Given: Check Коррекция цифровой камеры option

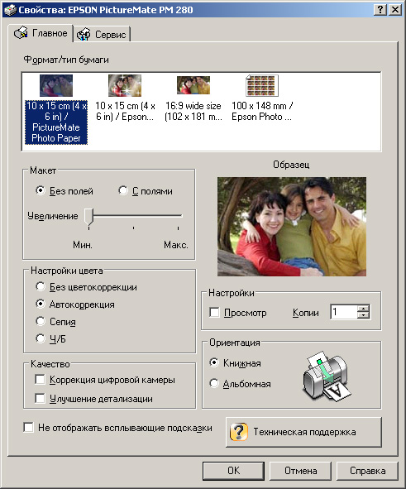Looking at the screenshot, I should (x=40, y=380).
